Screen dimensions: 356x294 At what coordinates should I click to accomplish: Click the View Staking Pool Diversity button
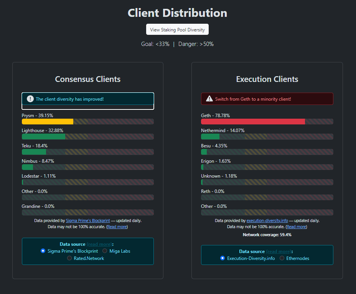coord(177,29)
